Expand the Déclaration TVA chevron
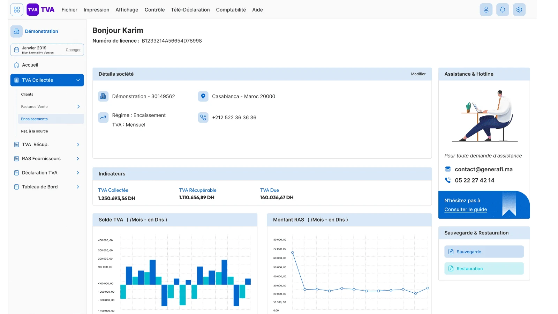The image size is (558, 314). [x=78, y=173]
